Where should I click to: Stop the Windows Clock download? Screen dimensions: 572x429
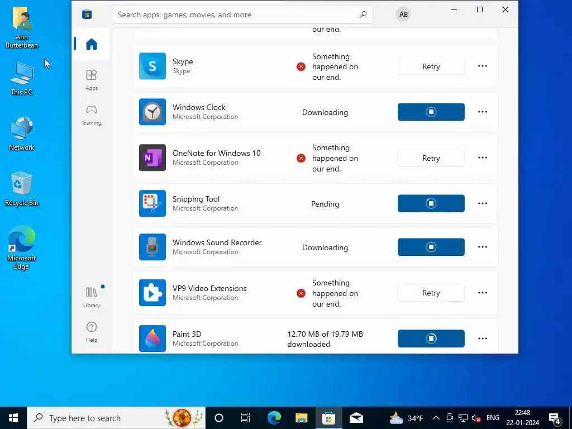[431, 112]
